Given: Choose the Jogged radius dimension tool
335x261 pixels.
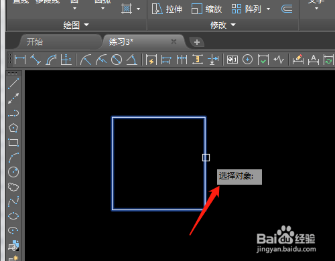Looking at the screenshot, I should 101,60.
